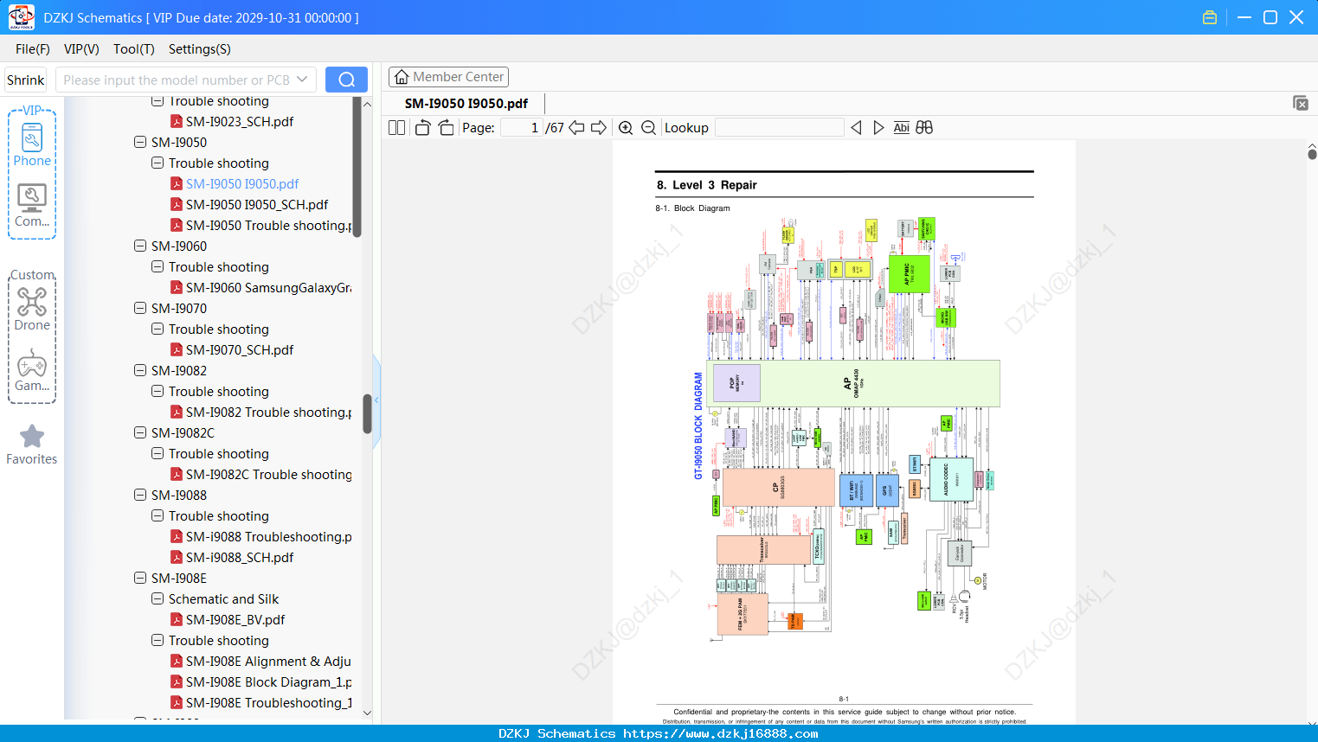Select the Drone category icon
The width and height of the screenshot is (1318, 742).
point(32,309)
